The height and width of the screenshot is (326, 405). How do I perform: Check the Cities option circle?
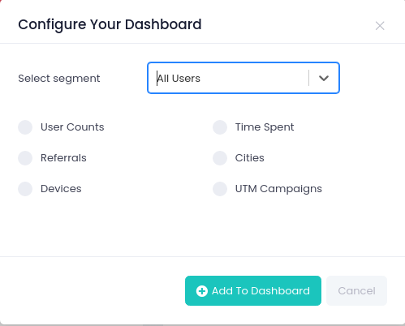(220, 158)
